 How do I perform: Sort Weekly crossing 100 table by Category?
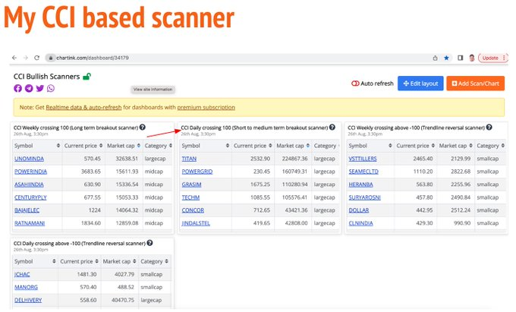click(x=158, y=146)
